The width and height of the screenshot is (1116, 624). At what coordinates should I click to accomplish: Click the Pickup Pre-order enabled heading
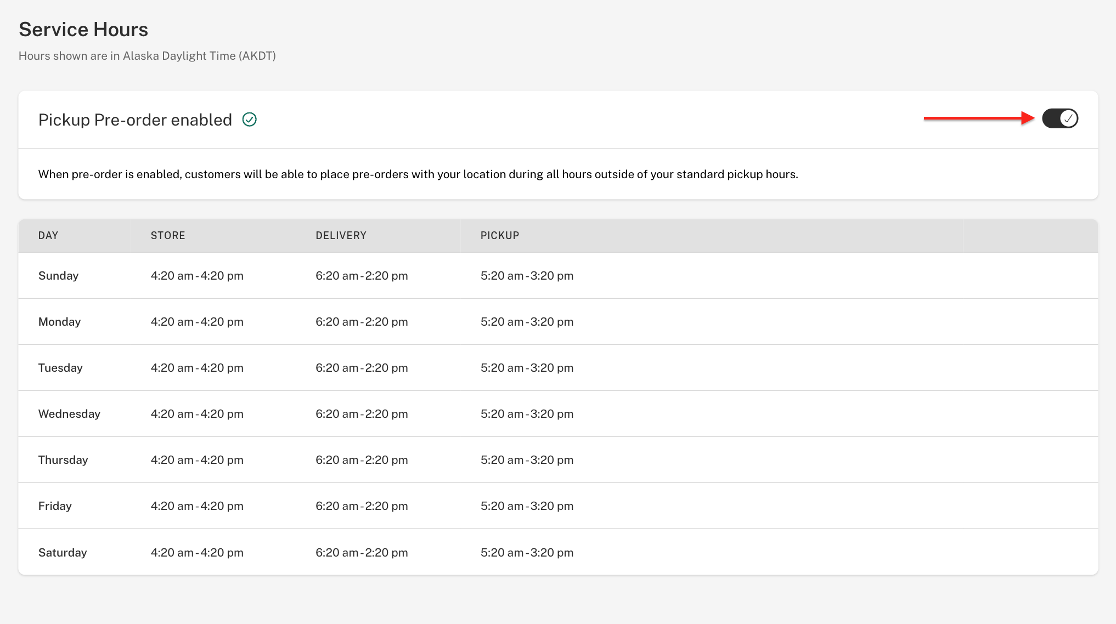click(x=135, y=120)
